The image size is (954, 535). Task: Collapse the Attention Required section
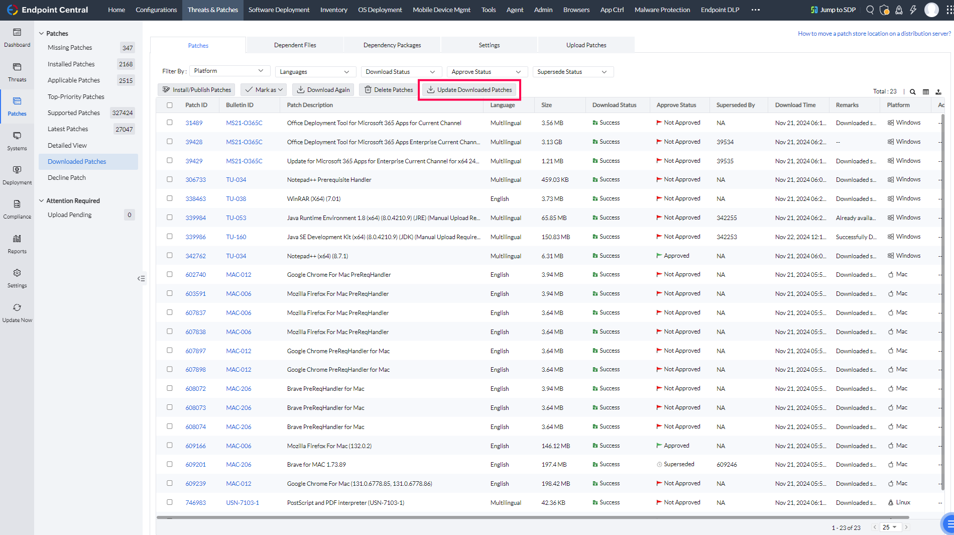coord(41,201)
